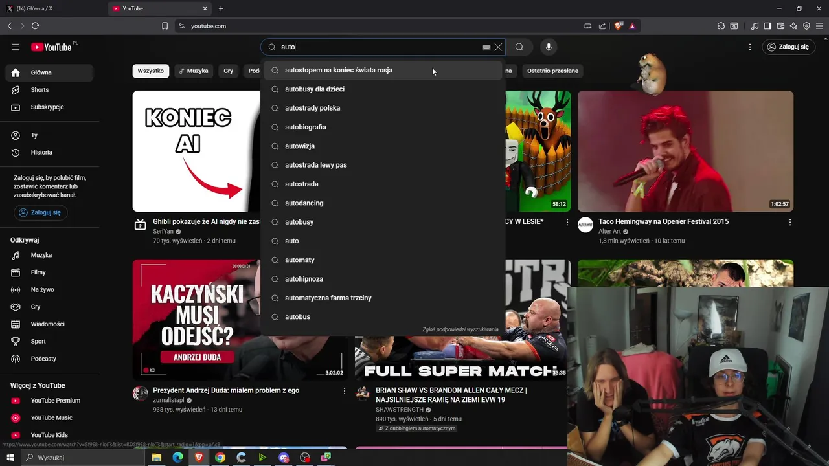The height and width of the screenshot is (466, 829).
Task: Open the Windows Start menu
Action: (10, 458)
